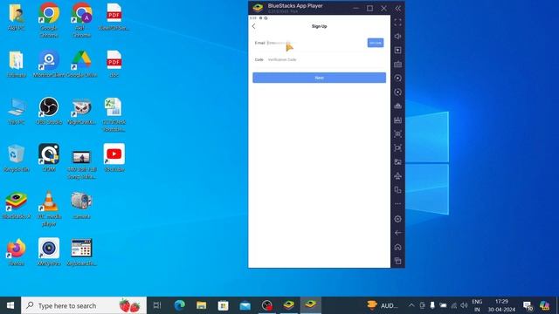
Task: Open Google Drive desktop shortcut
Action: 81,64
